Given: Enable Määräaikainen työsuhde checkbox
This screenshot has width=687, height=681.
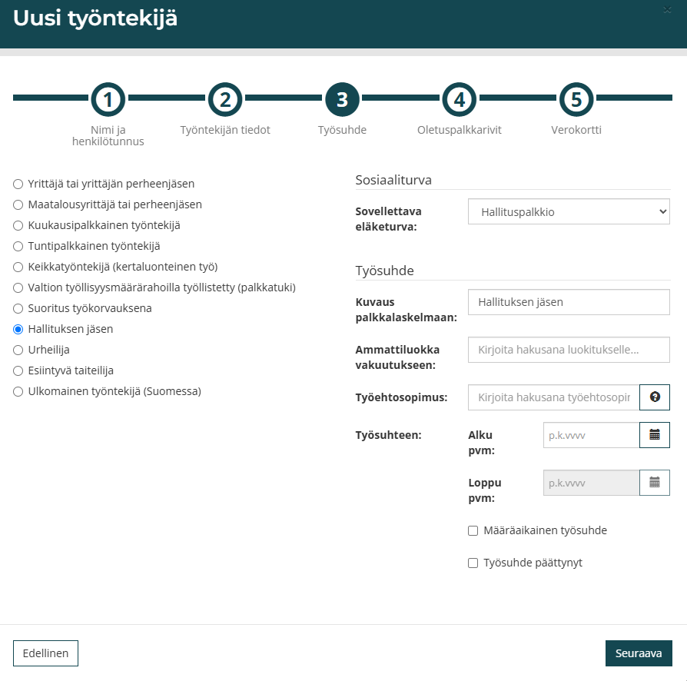Looking at the screenshot, I should (x=473, y=530).
